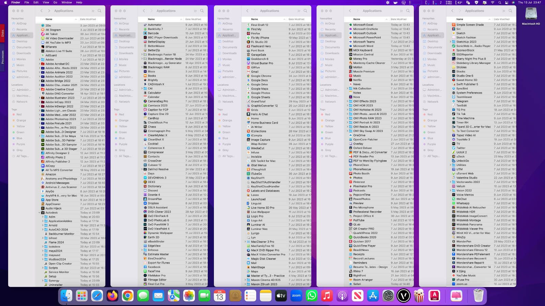Screen dimensions: 545x306
Task: Open the Window menu
Action: click(x=66, y=2)
